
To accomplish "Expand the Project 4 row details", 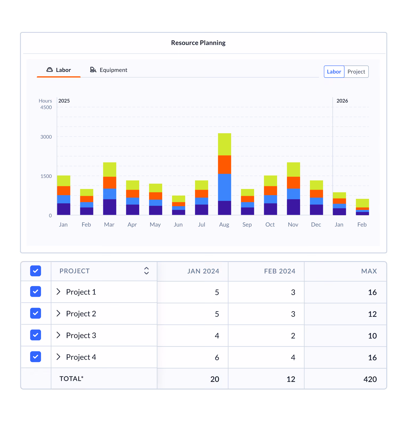I will pyautogui.click(x=58, y=357).
